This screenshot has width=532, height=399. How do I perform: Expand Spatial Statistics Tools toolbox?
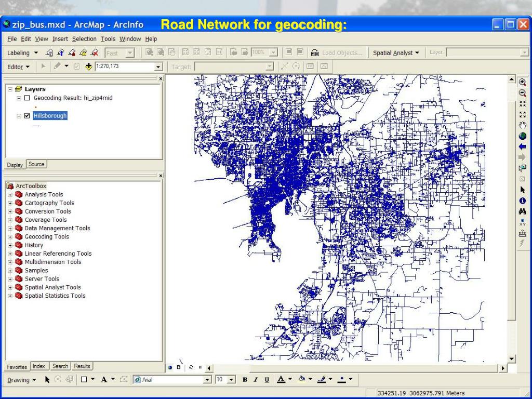10,296
